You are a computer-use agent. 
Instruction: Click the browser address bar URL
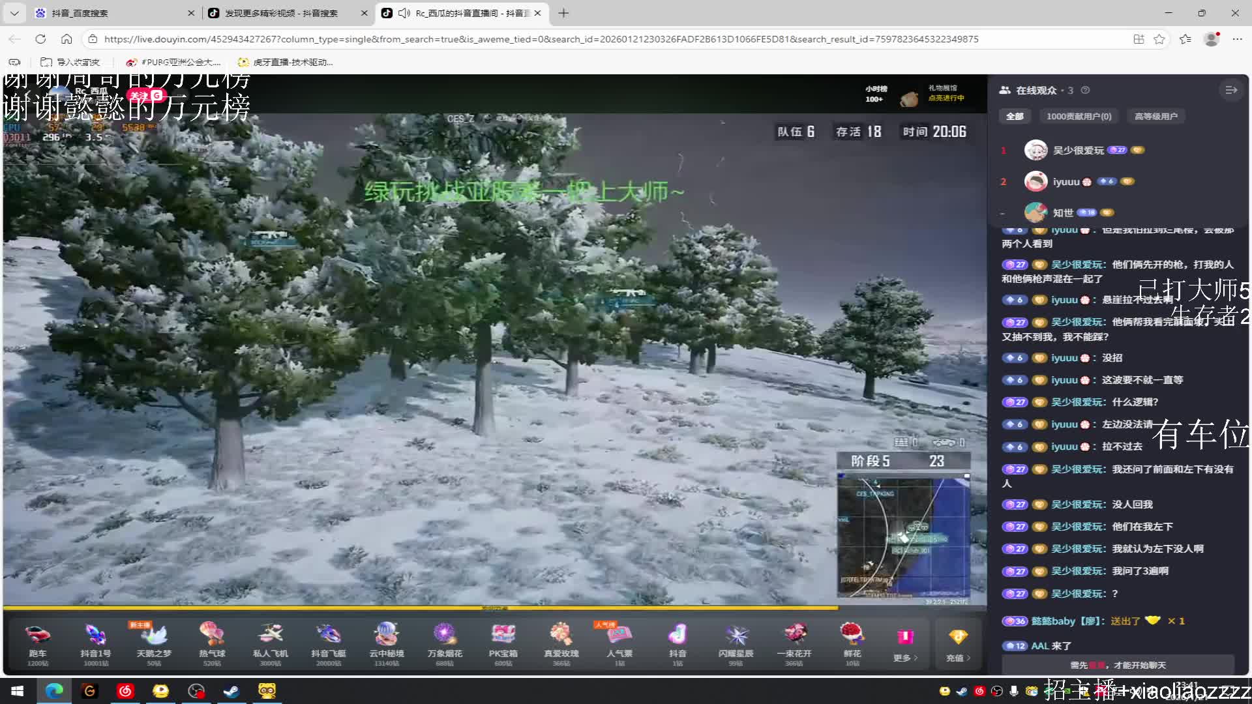[541, 39]
